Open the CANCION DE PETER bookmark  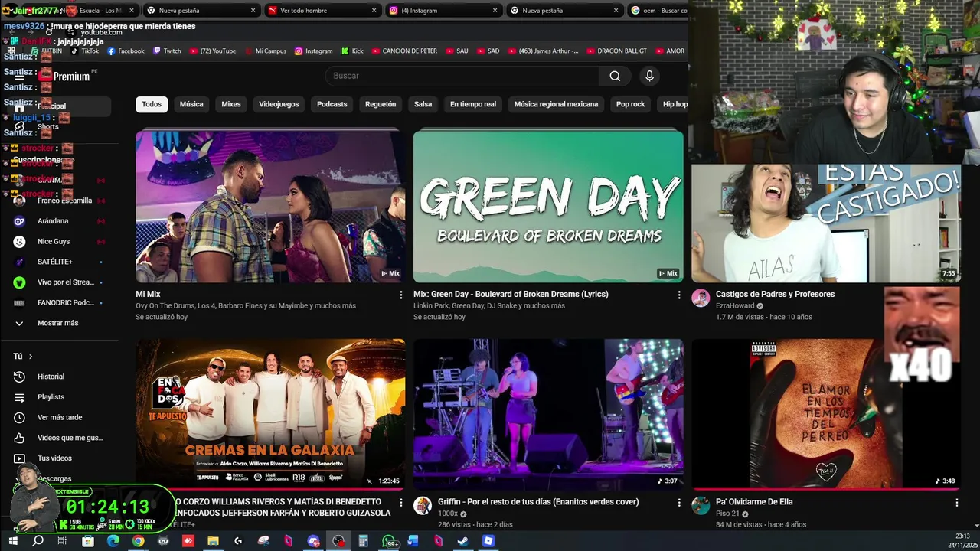(403, 51)
